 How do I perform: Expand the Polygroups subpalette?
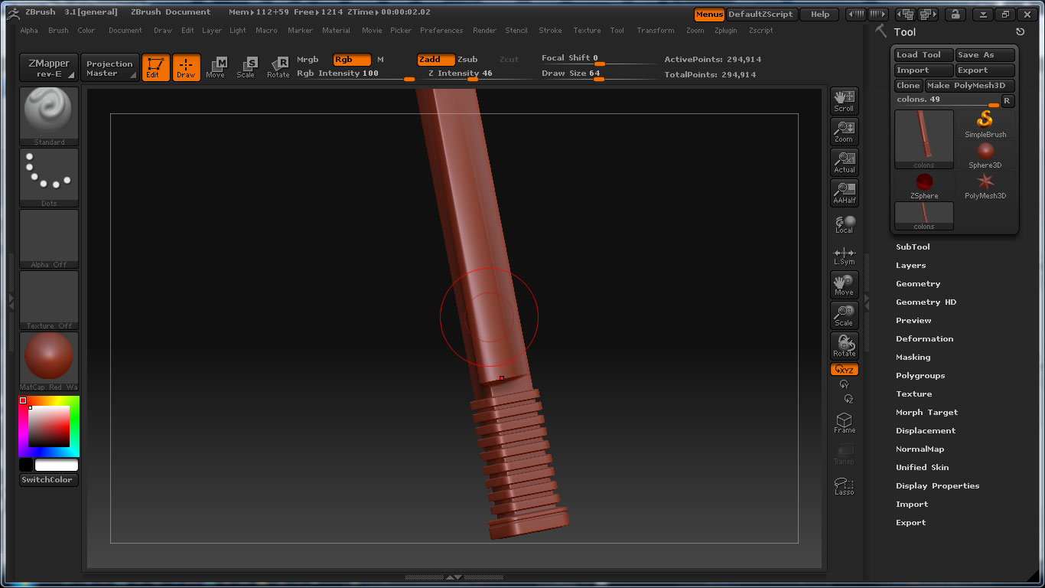920,376
